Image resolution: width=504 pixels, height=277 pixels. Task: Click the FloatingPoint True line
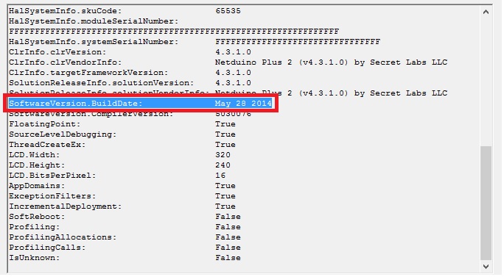(122, 124)
